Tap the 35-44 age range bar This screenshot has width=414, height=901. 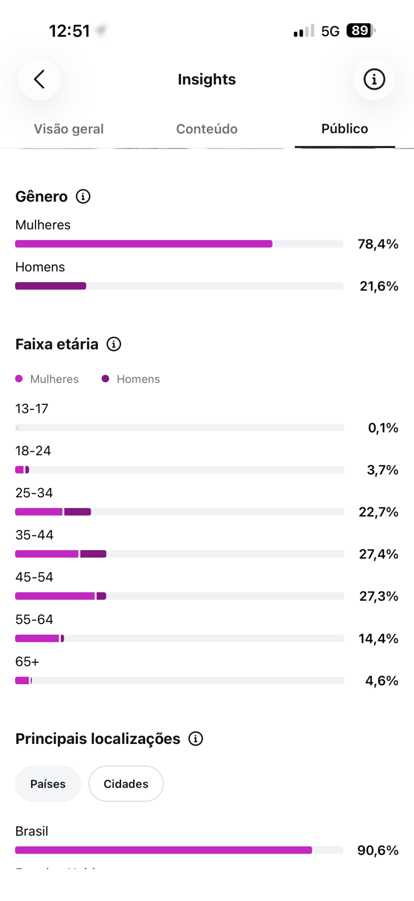click(179, 554)
